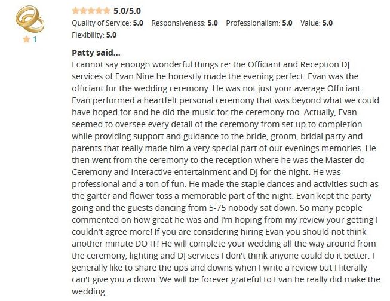This screenshot has height=301, width=390.
Task: Click the 5.0/5.0 overall score
Action: point(127,11)
